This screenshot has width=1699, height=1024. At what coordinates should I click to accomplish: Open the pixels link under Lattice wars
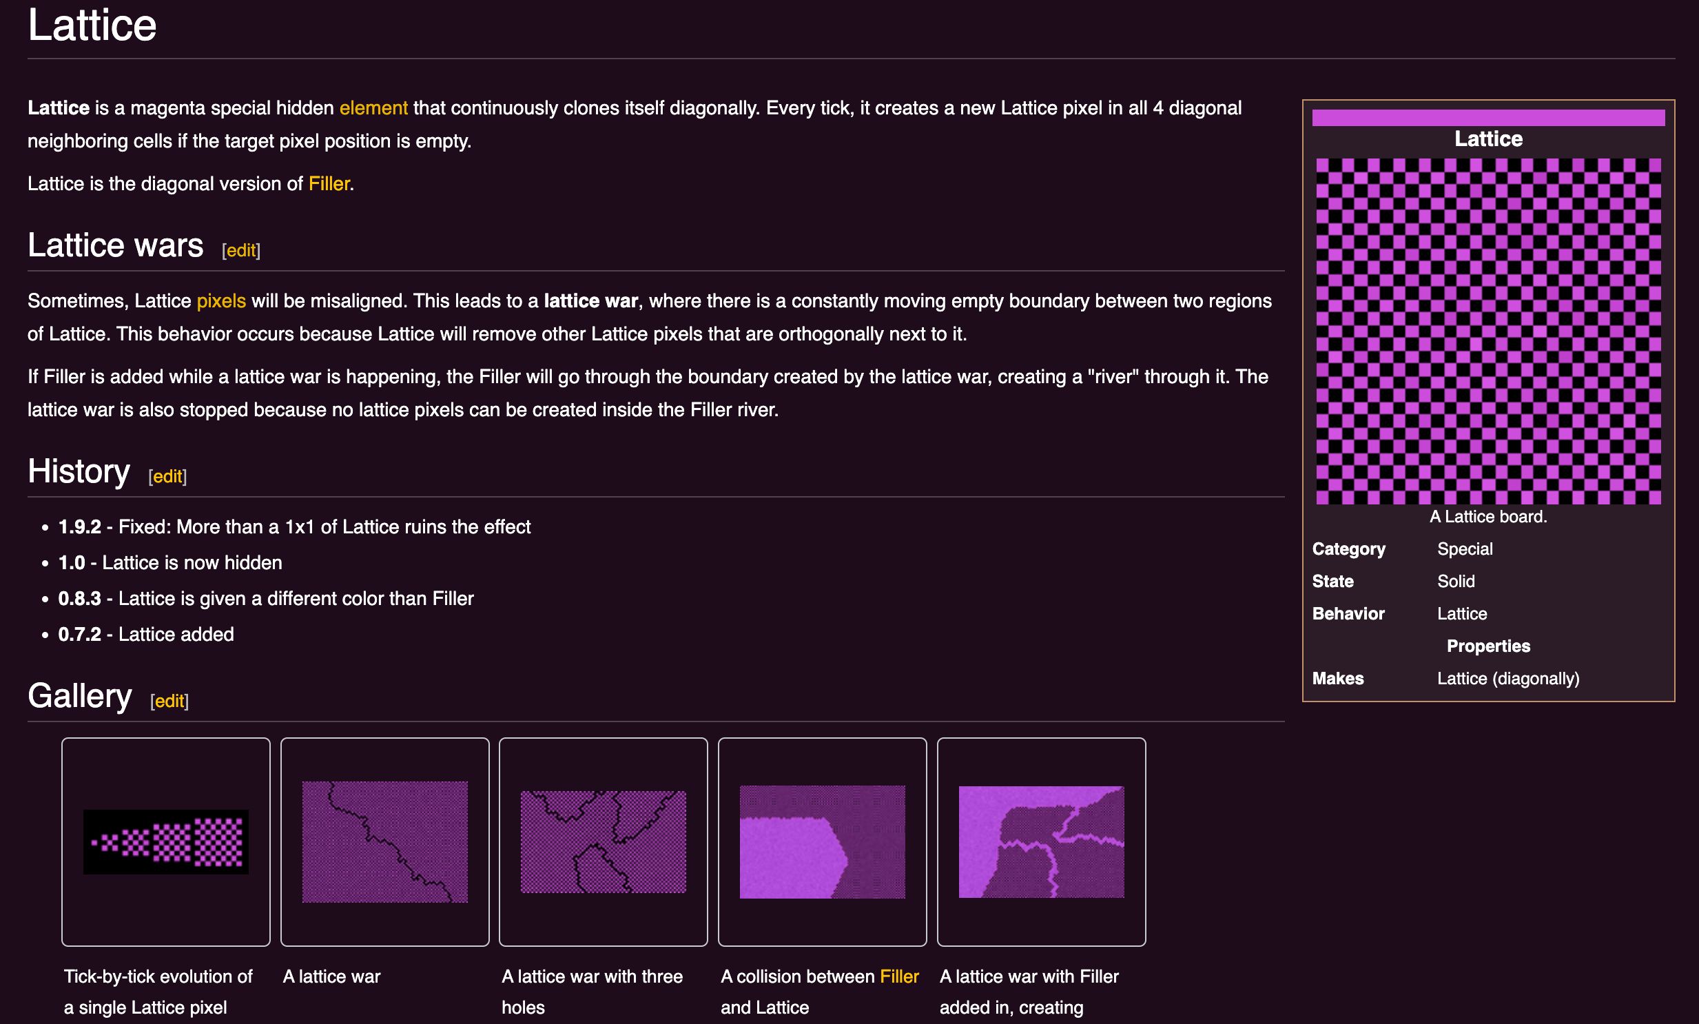(220, 300)
